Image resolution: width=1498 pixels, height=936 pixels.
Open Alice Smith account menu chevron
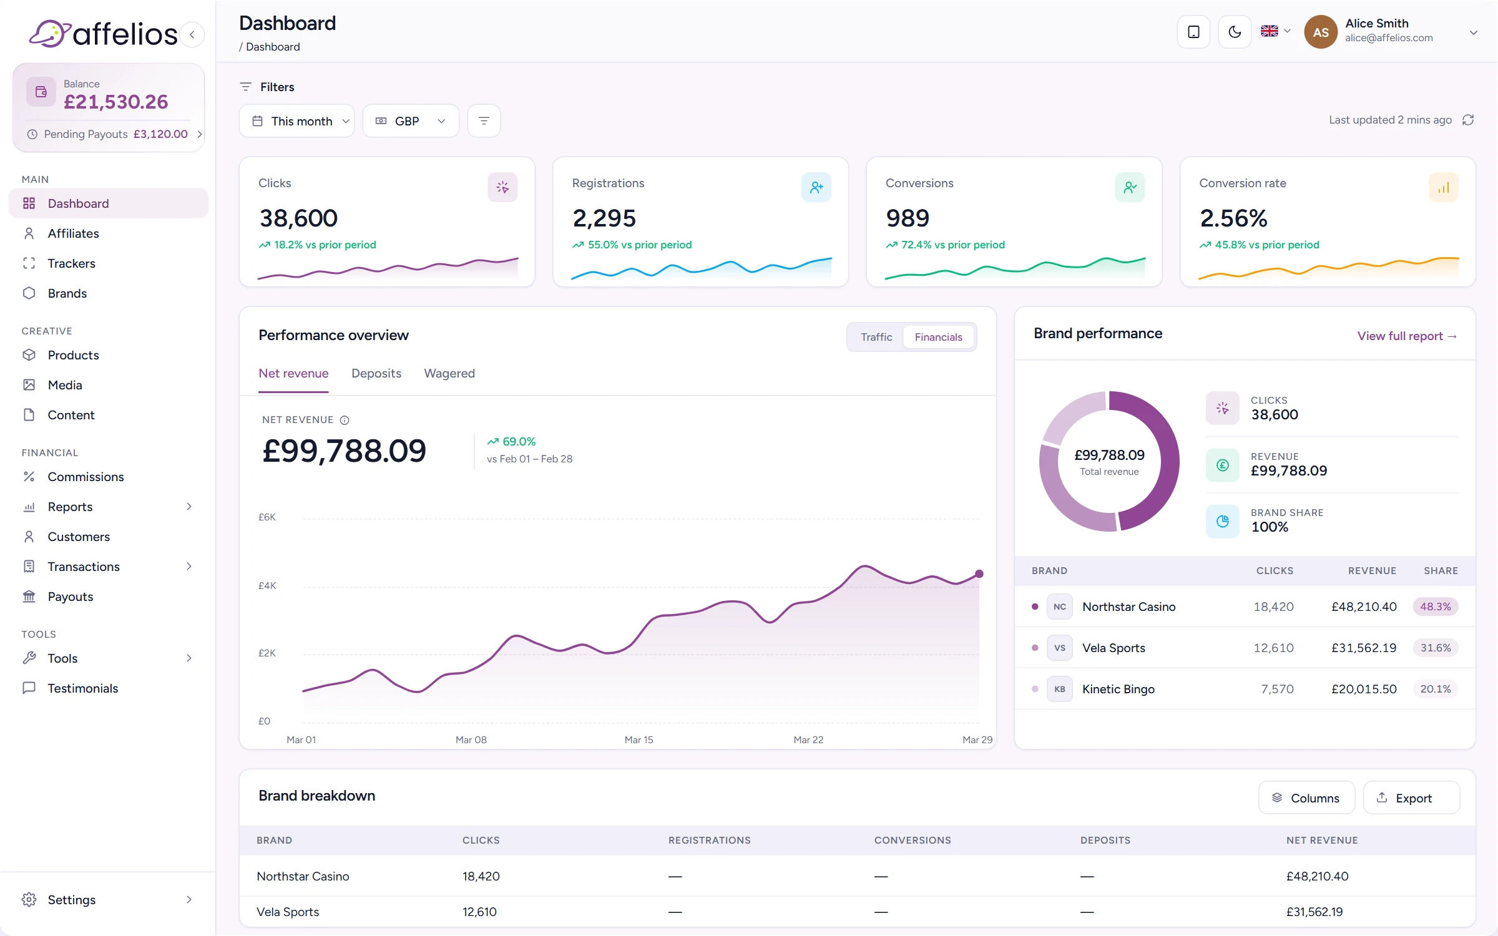[x=1474, y=32]
